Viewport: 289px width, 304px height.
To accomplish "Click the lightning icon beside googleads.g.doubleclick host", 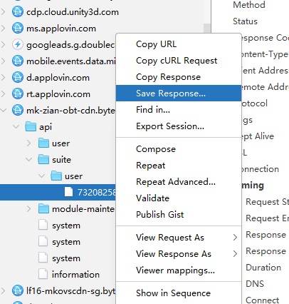I will click(18, 45).
